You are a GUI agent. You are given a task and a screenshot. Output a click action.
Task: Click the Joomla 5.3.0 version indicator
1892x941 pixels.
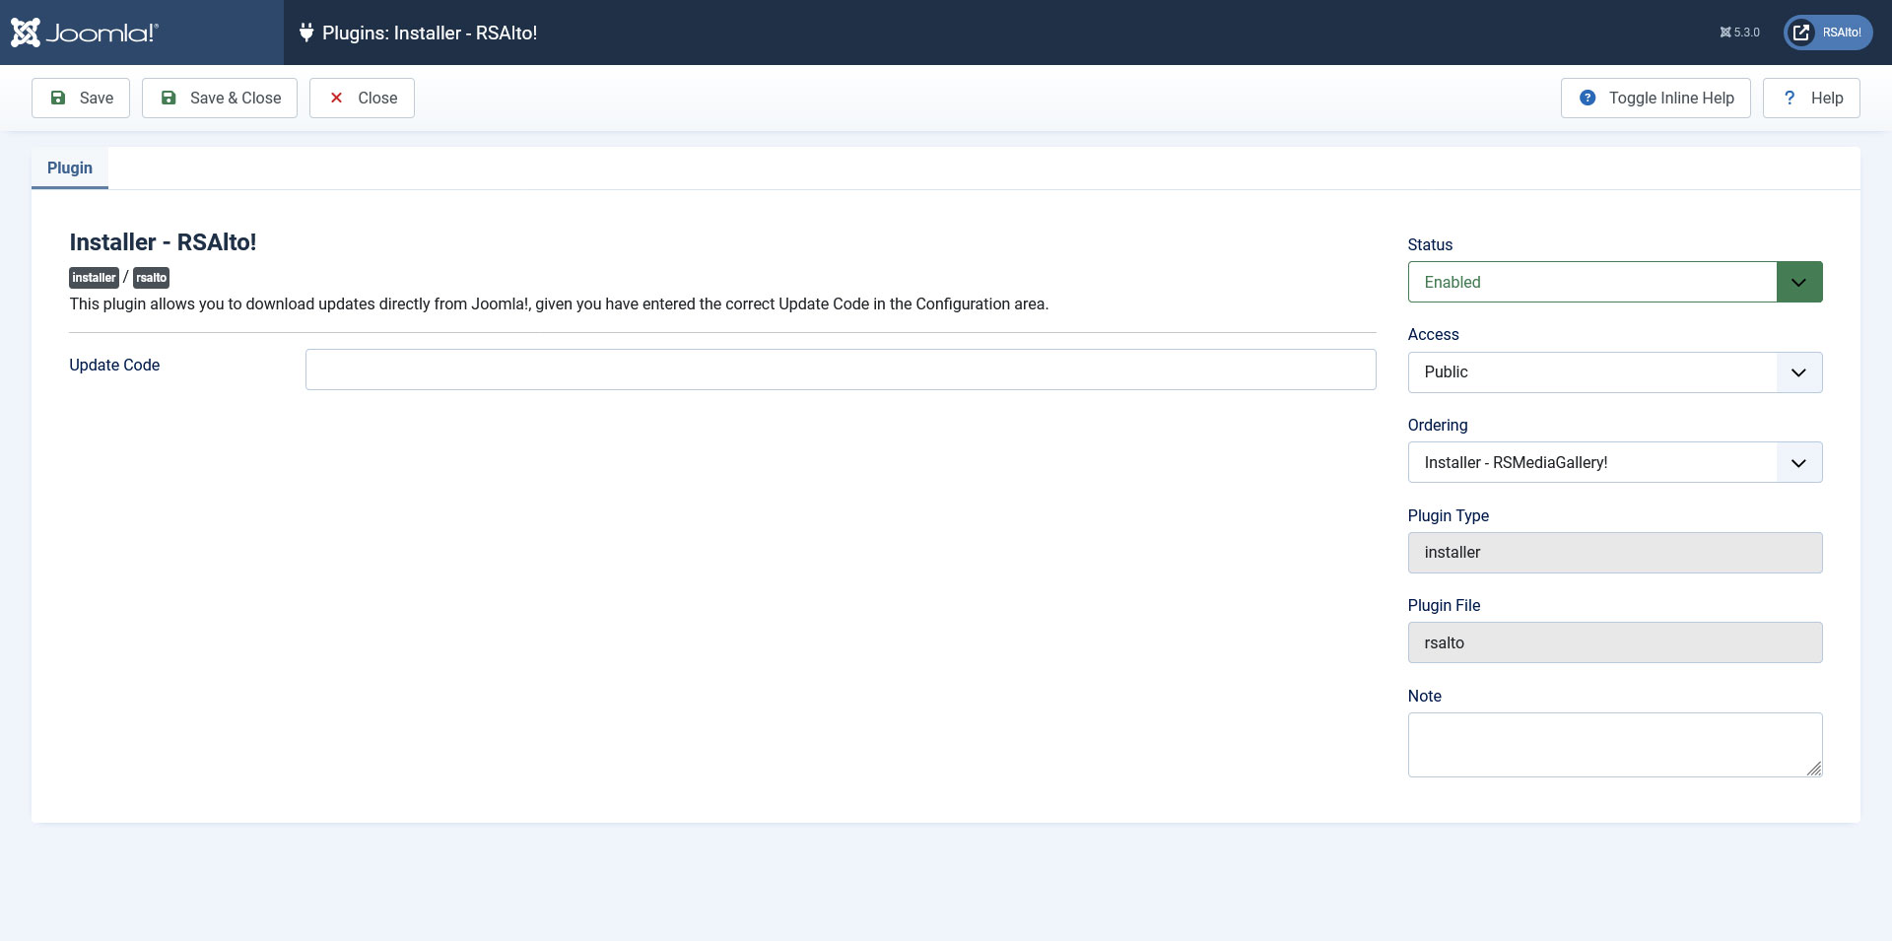(1739, 33)
